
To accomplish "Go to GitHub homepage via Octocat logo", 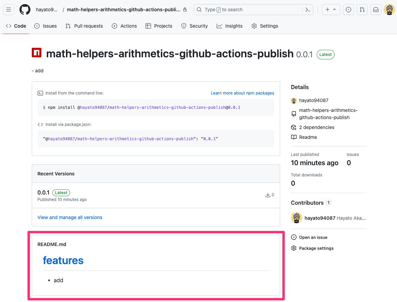I will (25, 10).
